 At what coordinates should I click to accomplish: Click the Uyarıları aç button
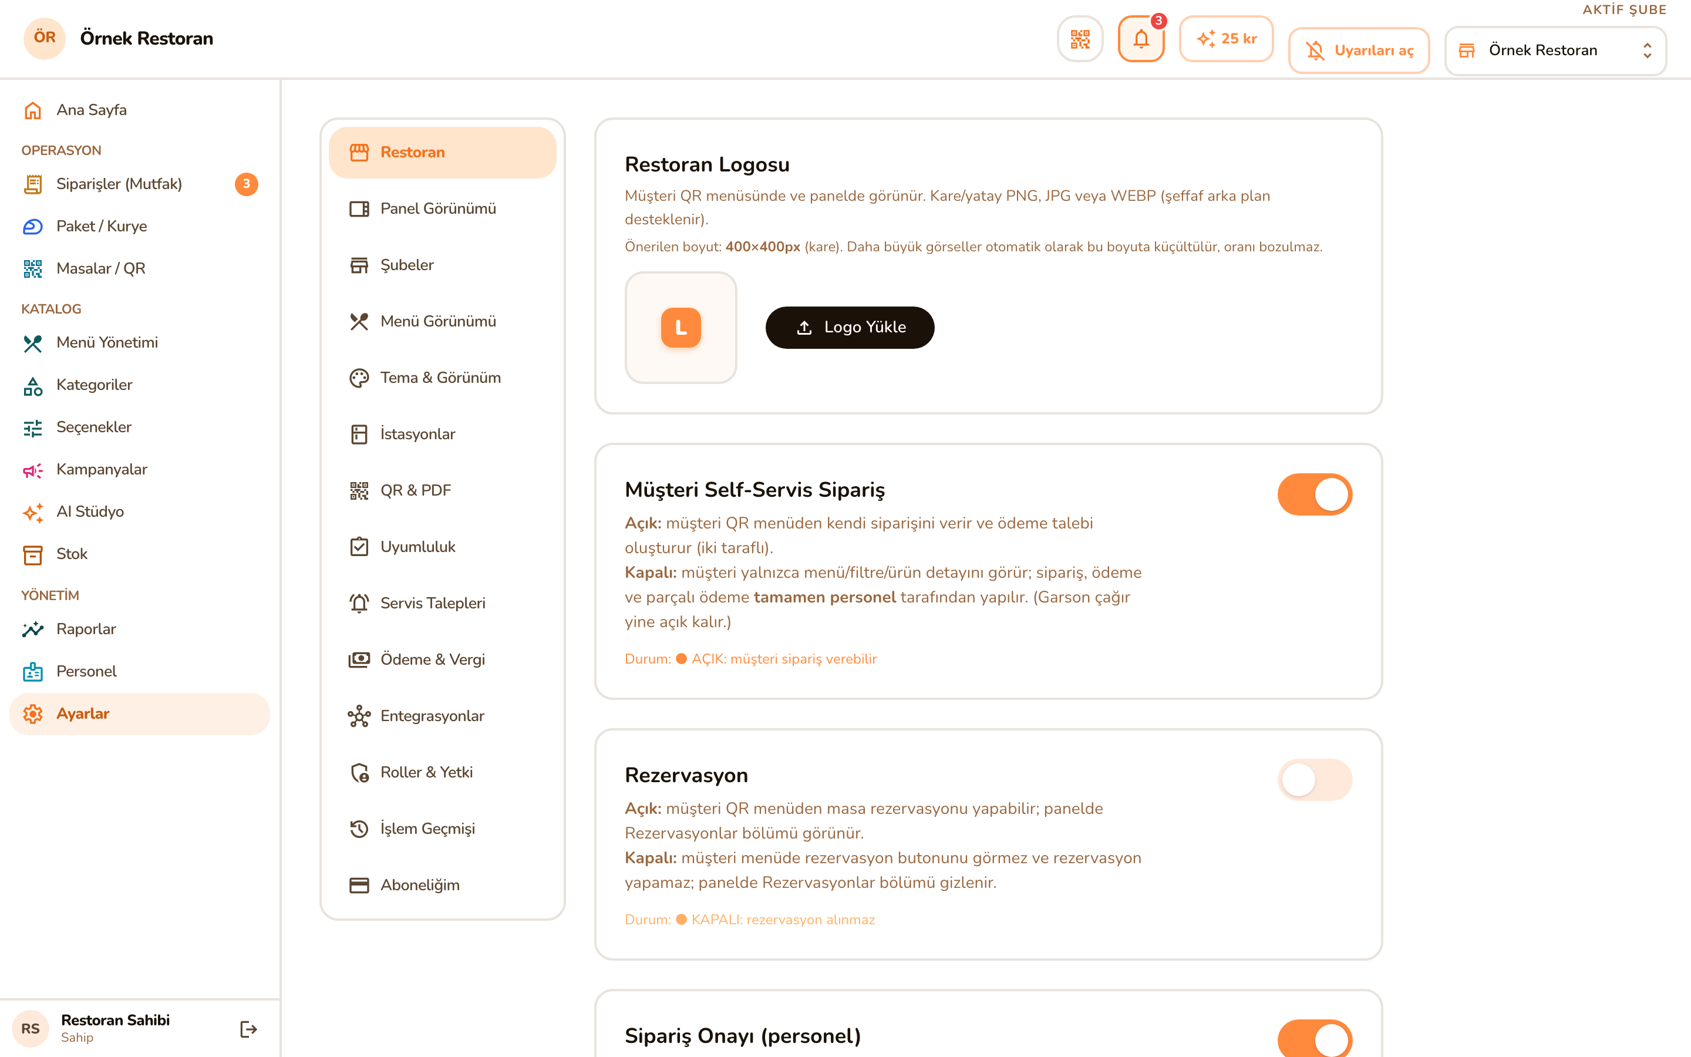(1359, 51)
